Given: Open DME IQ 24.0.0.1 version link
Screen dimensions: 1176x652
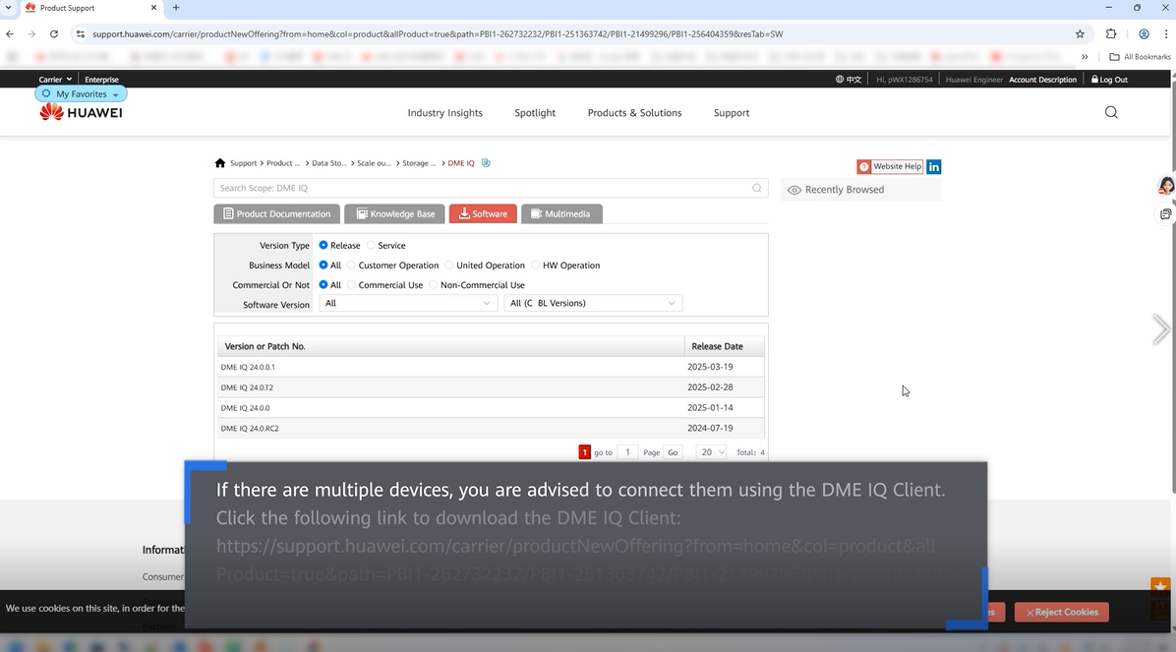Looking at the screenshot, I should [248, 367].
